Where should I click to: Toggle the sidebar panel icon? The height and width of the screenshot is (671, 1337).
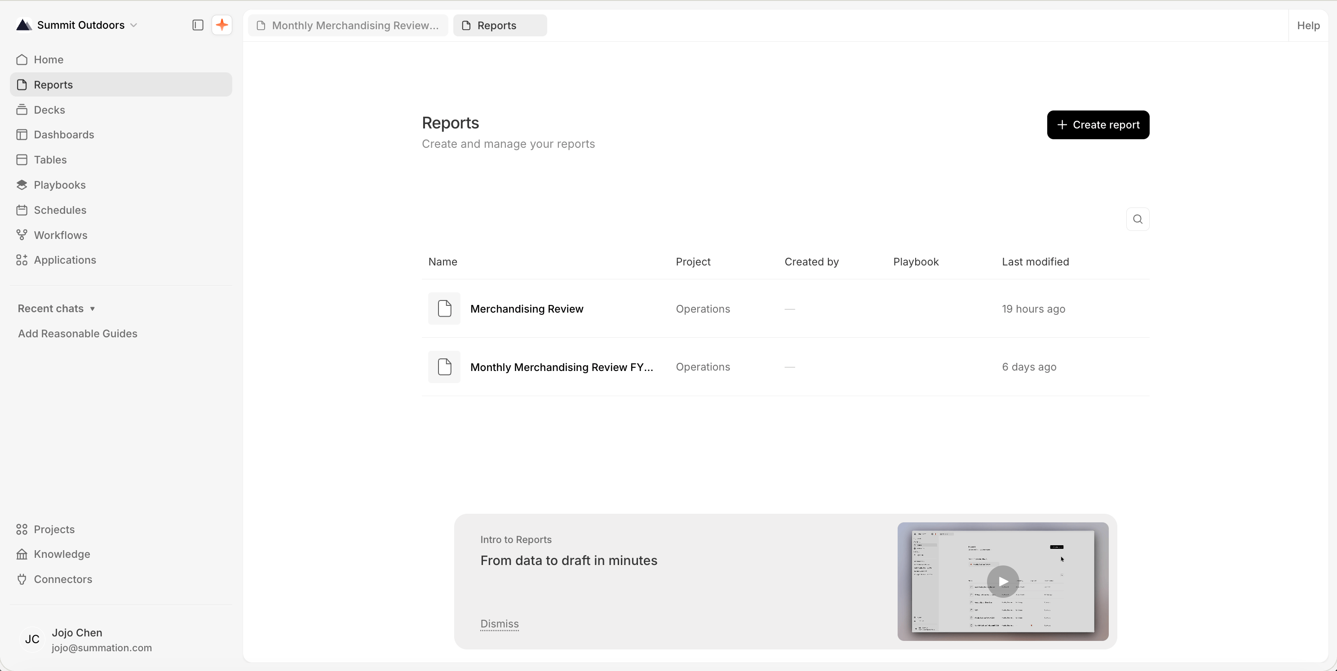(197, 25)
